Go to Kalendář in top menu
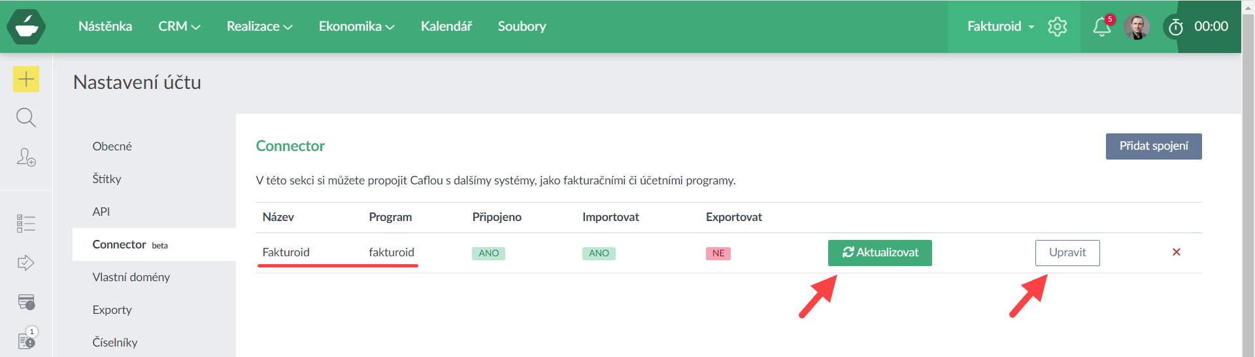Screen dimensions: 1255x357 click(446, 27)
